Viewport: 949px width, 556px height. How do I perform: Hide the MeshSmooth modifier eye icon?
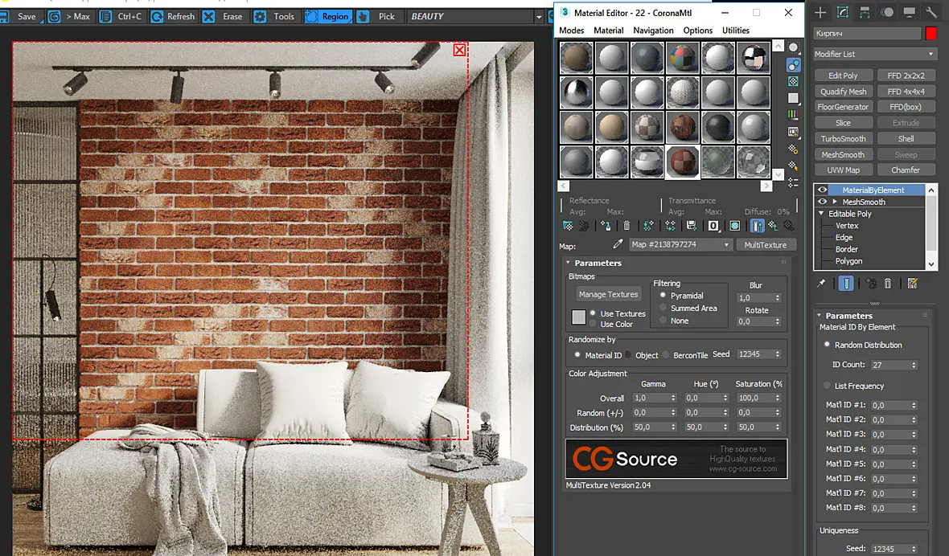(x=822, y=202)
